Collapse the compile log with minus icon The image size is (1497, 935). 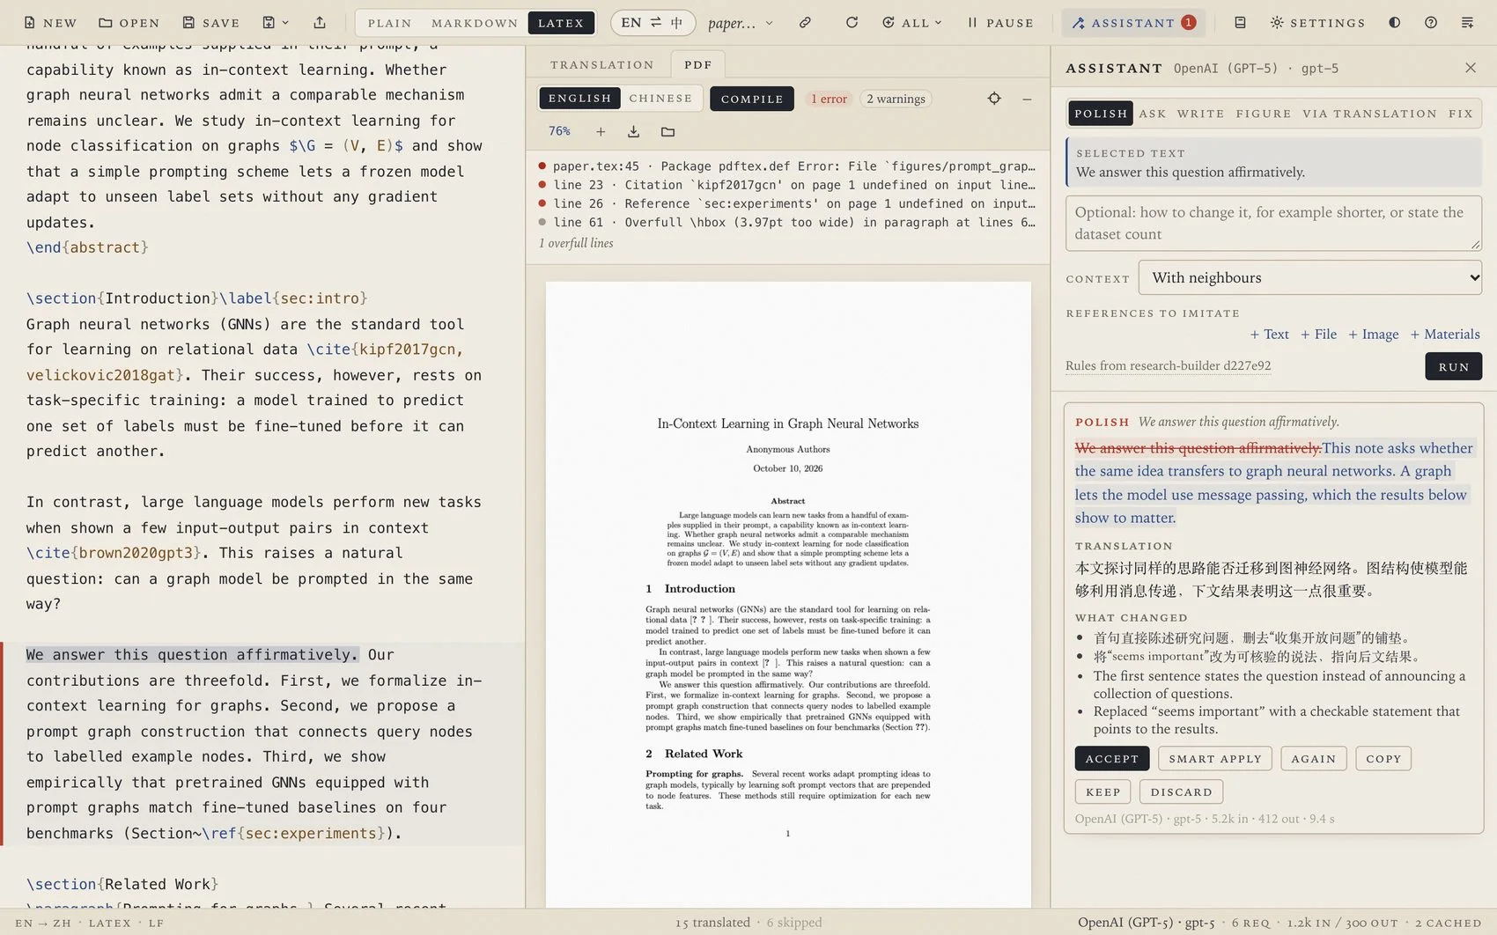1027,99
